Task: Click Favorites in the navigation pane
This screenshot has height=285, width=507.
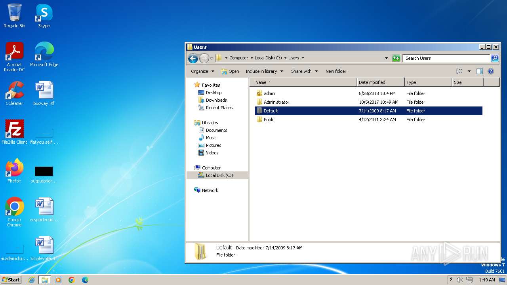Action: pos(211,85)
